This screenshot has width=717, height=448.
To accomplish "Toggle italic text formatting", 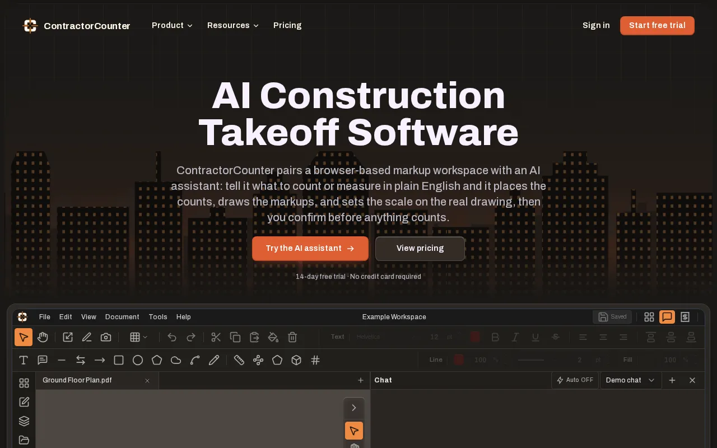I will [515, 337].
